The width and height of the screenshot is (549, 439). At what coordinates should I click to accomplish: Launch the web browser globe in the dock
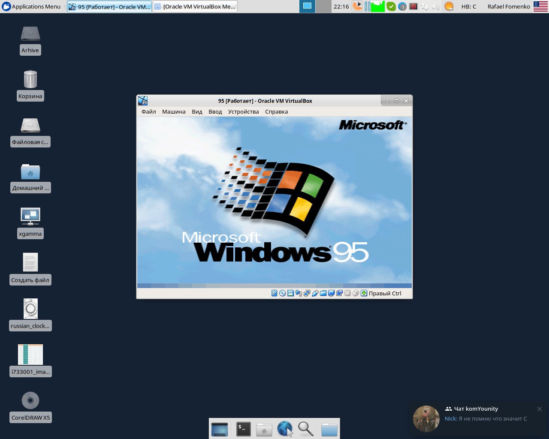tap(285, 429)
